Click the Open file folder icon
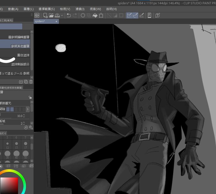216x194 pixels. [x=51, y=15]
